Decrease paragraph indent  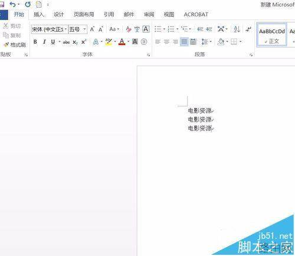click(x=200, y=29)
